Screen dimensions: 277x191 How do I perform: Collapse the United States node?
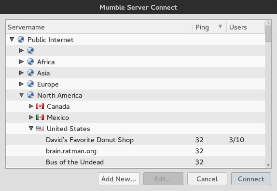(31, 129)
